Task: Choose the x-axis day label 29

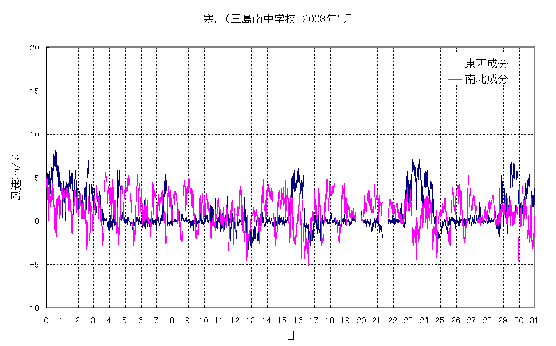Action: point(503,320)
